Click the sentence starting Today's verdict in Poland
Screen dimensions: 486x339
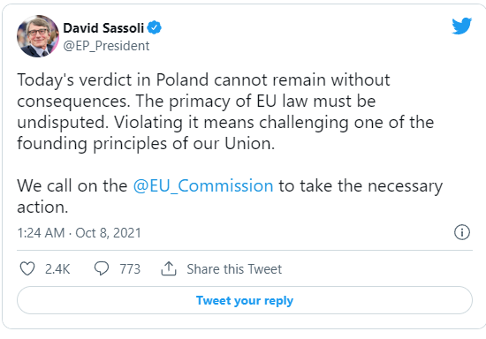[203, 90]
